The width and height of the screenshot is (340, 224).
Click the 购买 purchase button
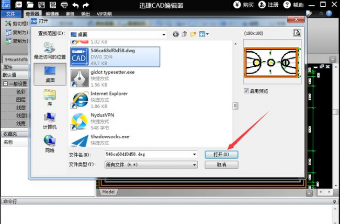pos(244,5)
